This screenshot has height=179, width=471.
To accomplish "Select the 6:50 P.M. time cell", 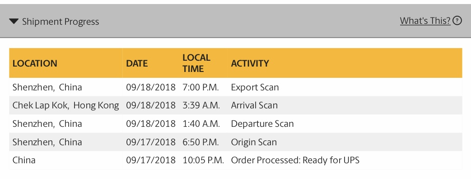I will [201, 142].
